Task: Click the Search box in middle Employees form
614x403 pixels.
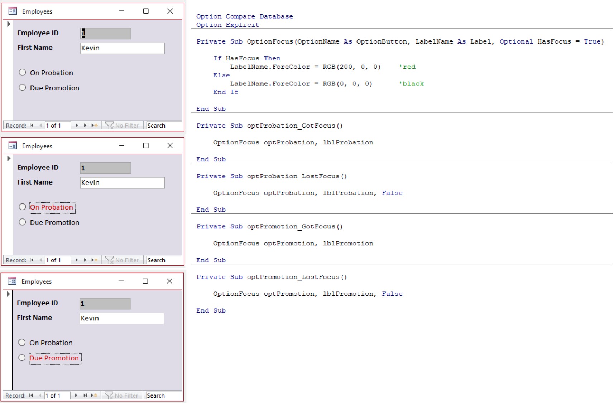Action: pos(164,260)
